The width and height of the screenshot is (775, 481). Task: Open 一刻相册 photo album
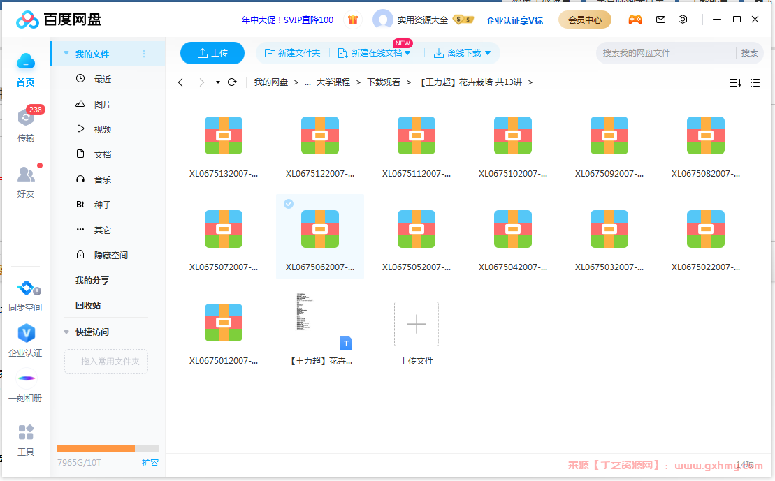point(26,383)
